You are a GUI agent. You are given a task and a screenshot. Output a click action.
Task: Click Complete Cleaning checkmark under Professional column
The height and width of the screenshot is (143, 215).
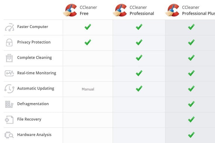(x=139, y=58)
